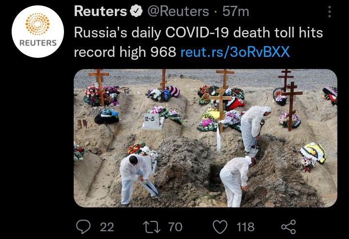Click the orange dotted Reuters logo emblem
Viewport: 349px width, 239px height.
click(x=38, y=24)
